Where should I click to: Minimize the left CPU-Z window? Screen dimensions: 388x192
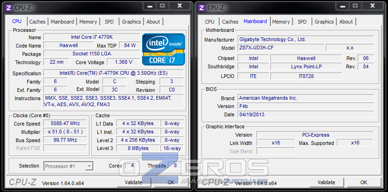[x=150, y=6]
